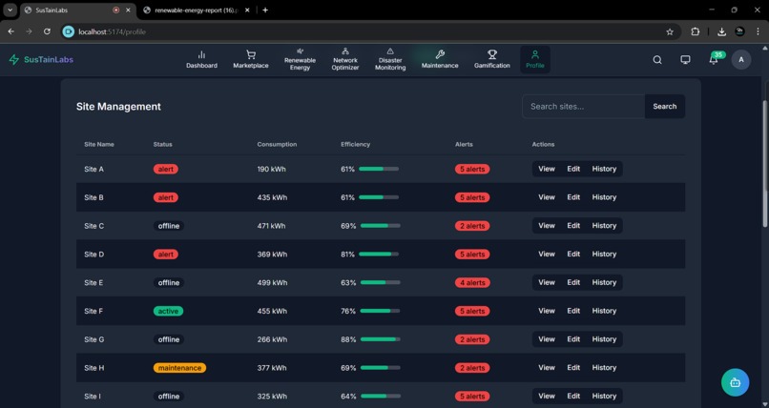Click the Site Management heading
Viewport: 769px width, 408px height.
point(118,106)
